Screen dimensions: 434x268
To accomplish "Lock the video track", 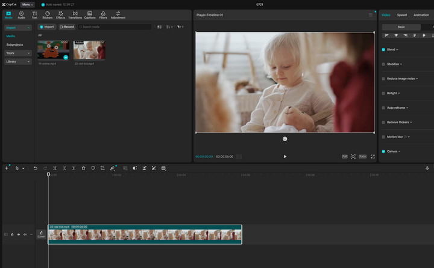I will coord(12,234).
